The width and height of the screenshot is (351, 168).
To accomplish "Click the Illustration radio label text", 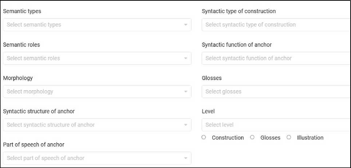I will pyautogui.click(x=310, y=138).
